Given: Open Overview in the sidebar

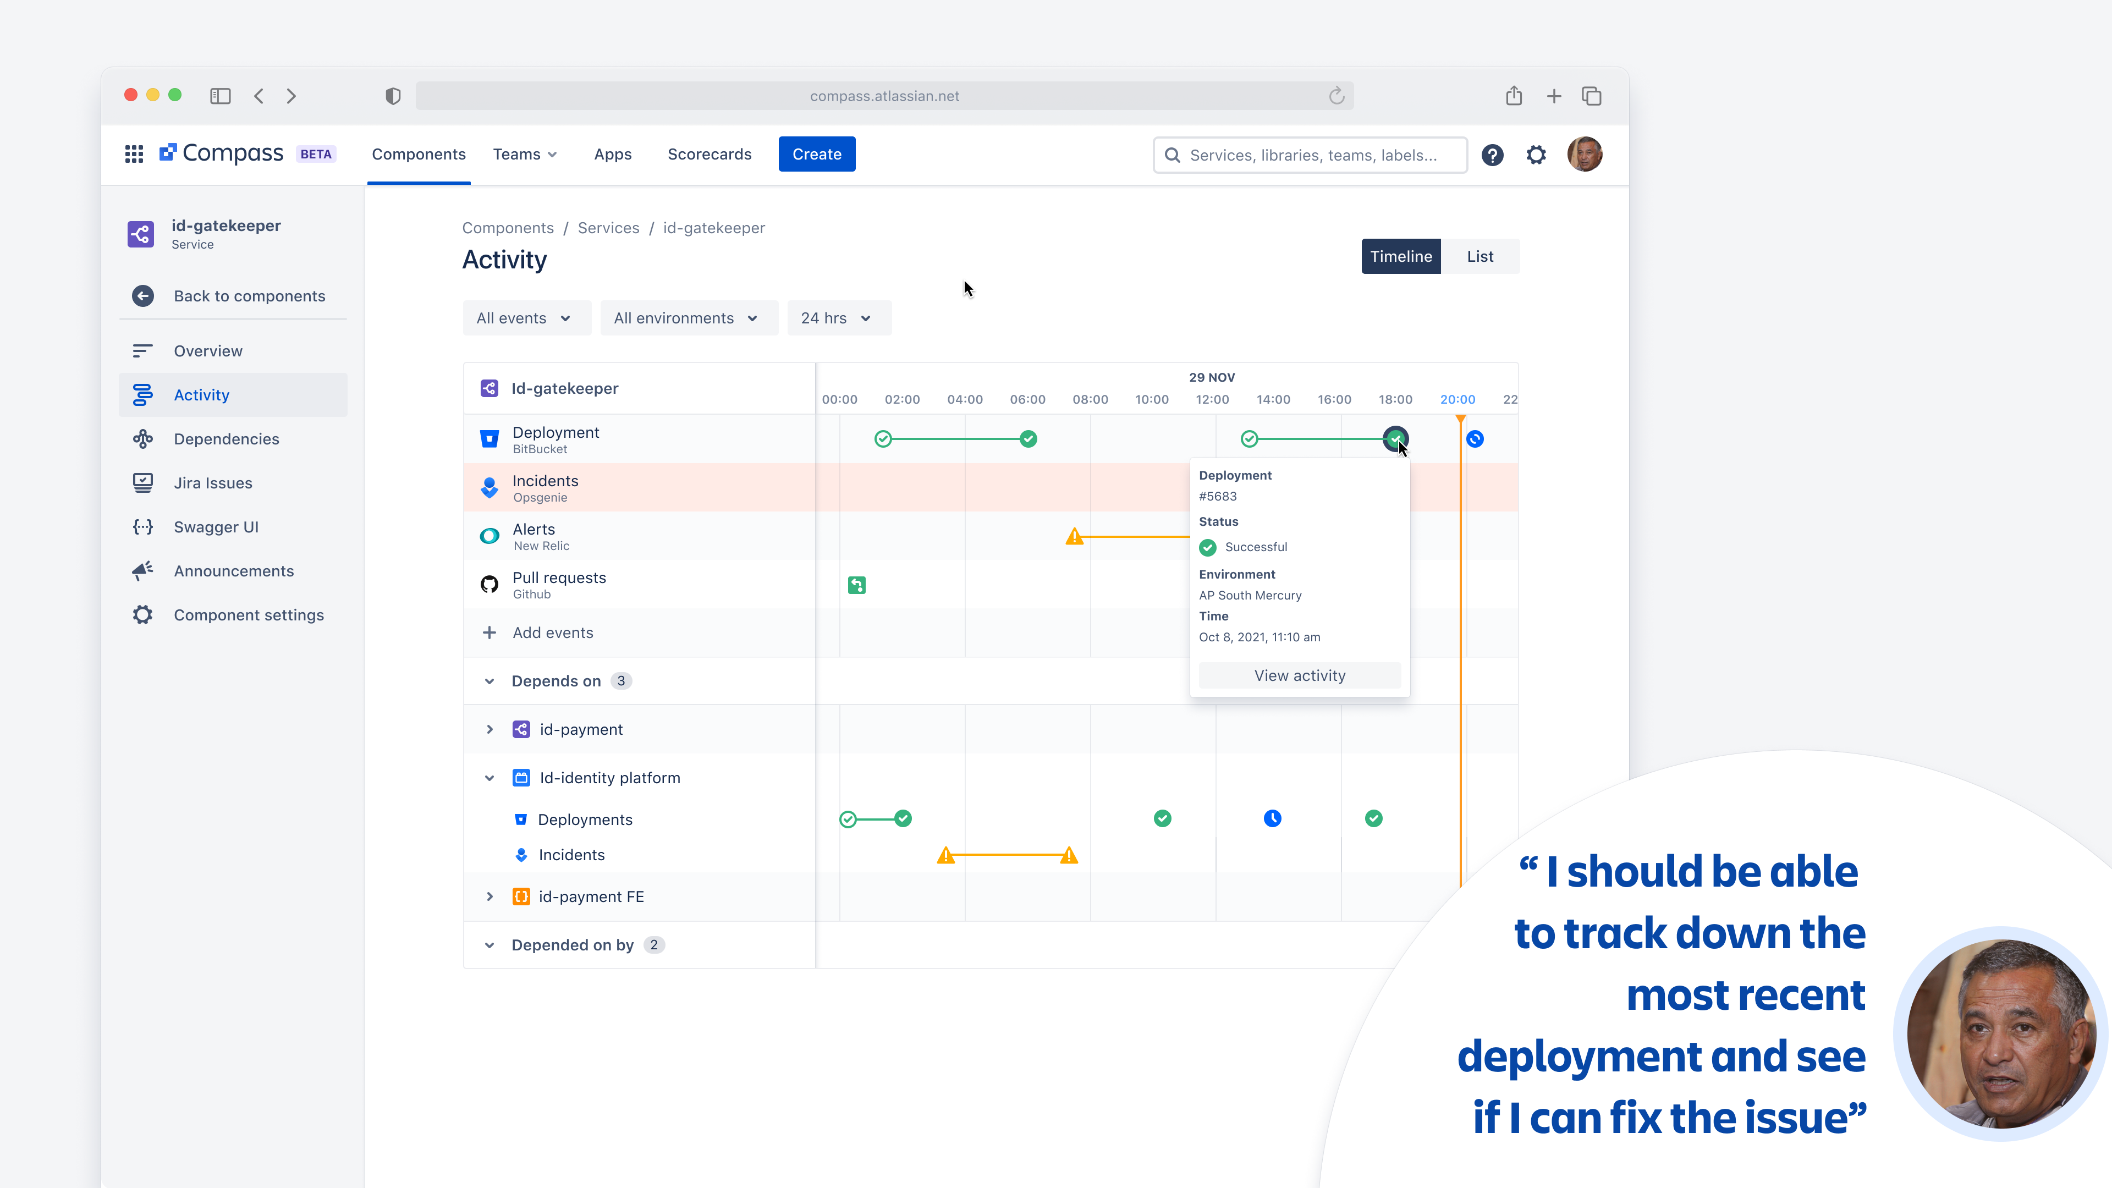Looking at the screenshot, I should pos(233,351).
